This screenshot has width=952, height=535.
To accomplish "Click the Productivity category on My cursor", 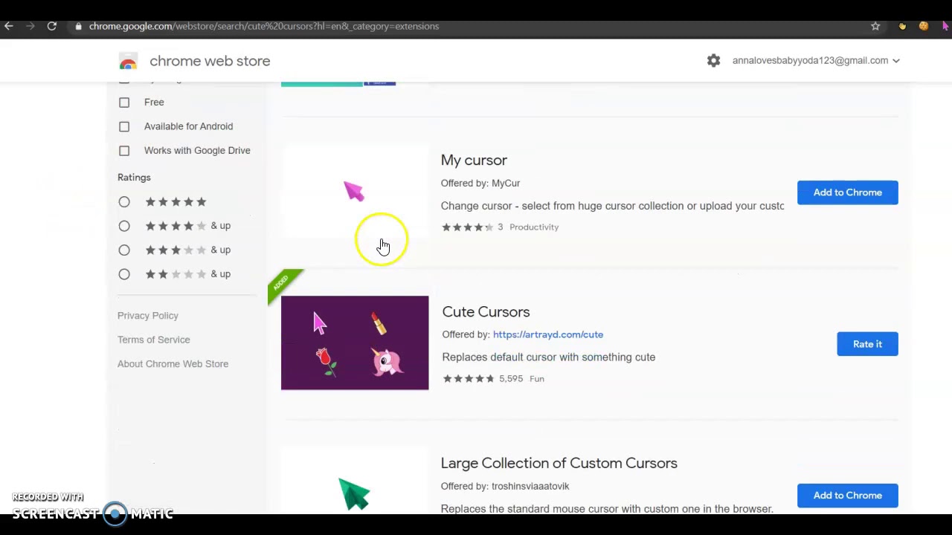I will tap(534, 227).
